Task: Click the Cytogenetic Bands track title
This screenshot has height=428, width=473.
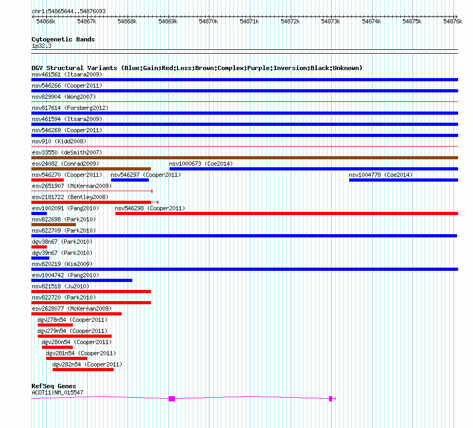Action: pyautogui.click(x=63, y=39)
